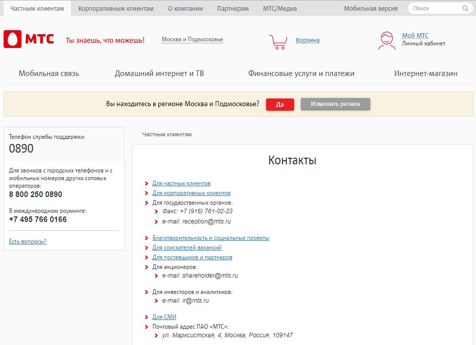The image size is (476, 345).
Task: Click the Контакты page heading
Action: tap(292, 160)
